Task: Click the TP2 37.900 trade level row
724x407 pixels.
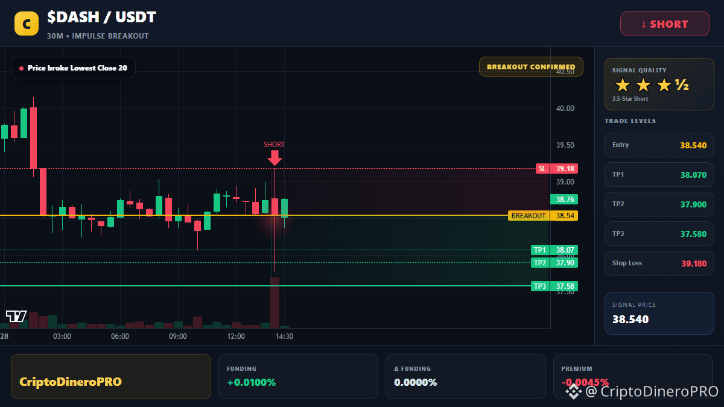Action: pyautogui.click(x=659, y=204)
